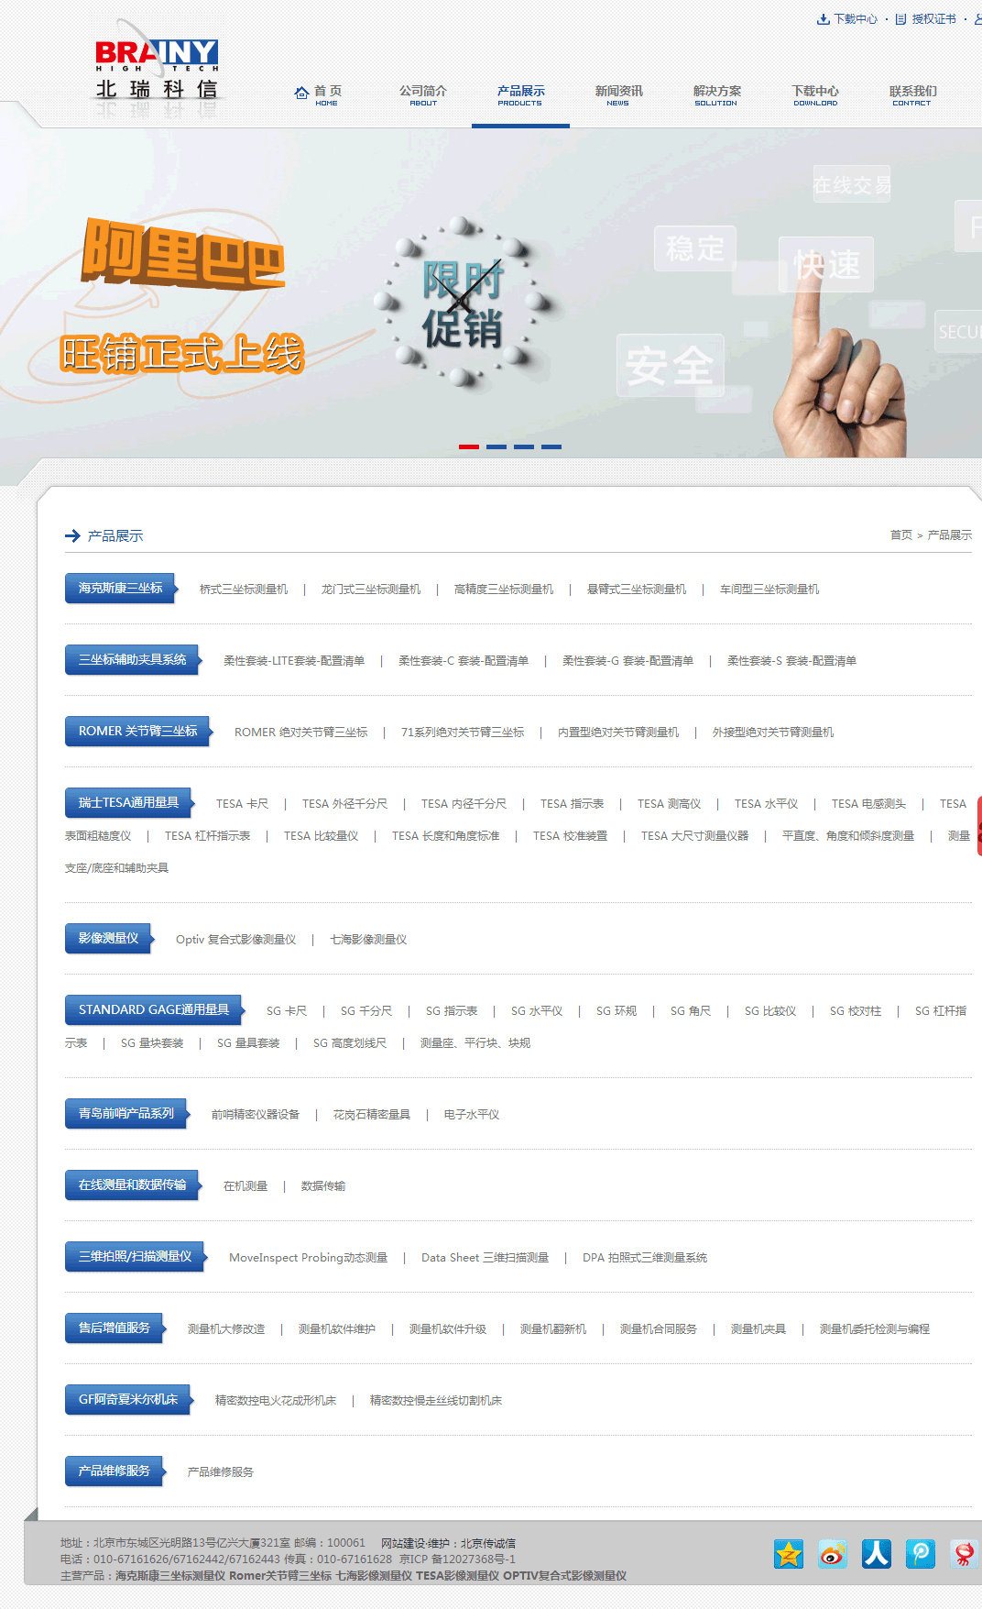Open the 花岗石精密量具 link
Viewport: 982px width, 1609px height.
tap(372, 1115)
